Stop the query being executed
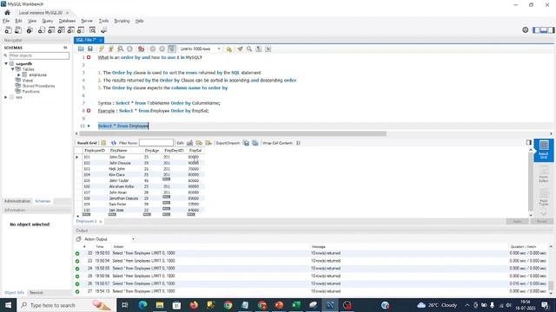 (x=129, y=49)
